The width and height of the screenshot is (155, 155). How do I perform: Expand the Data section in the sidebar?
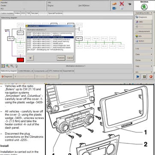click(144, 54)
